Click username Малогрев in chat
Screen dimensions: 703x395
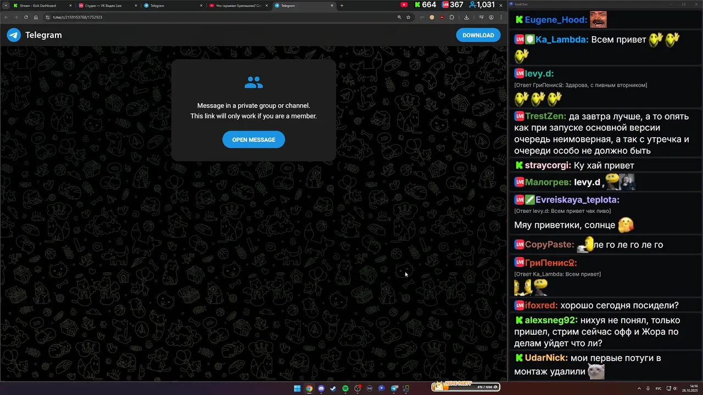[x=548, y=182]
